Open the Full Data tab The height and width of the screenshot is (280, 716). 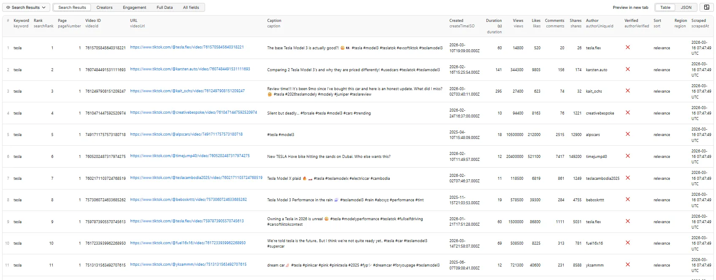click(165, 8)
